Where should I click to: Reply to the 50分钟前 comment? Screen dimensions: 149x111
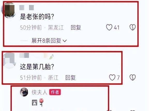pos(76,27)
